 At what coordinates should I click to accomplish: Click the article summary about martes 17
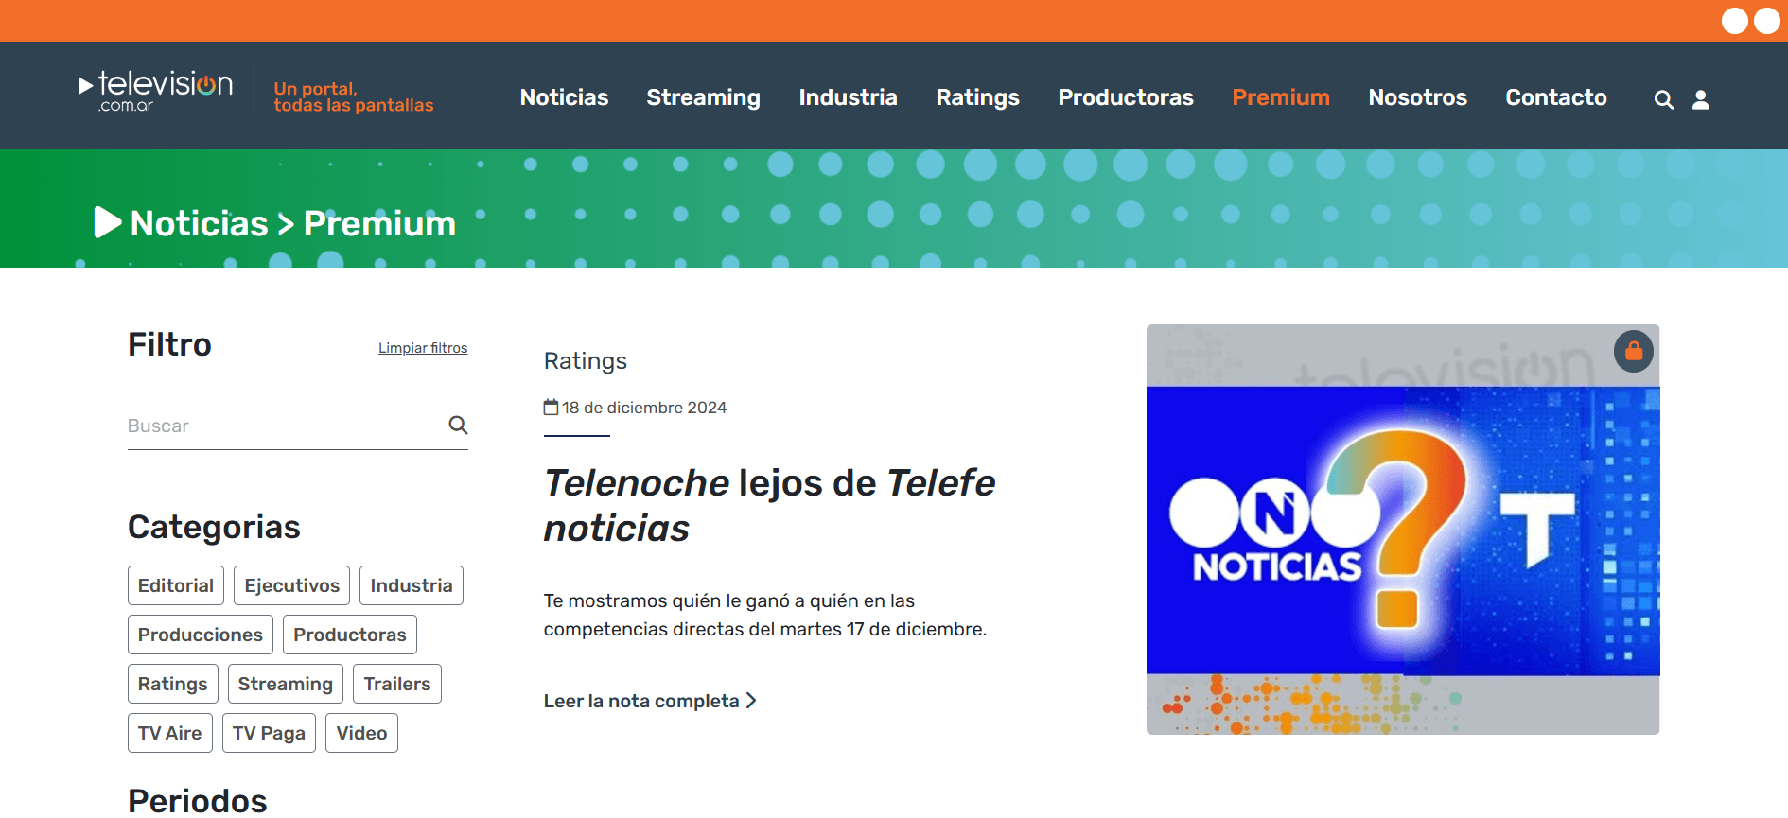coord(764,615)
